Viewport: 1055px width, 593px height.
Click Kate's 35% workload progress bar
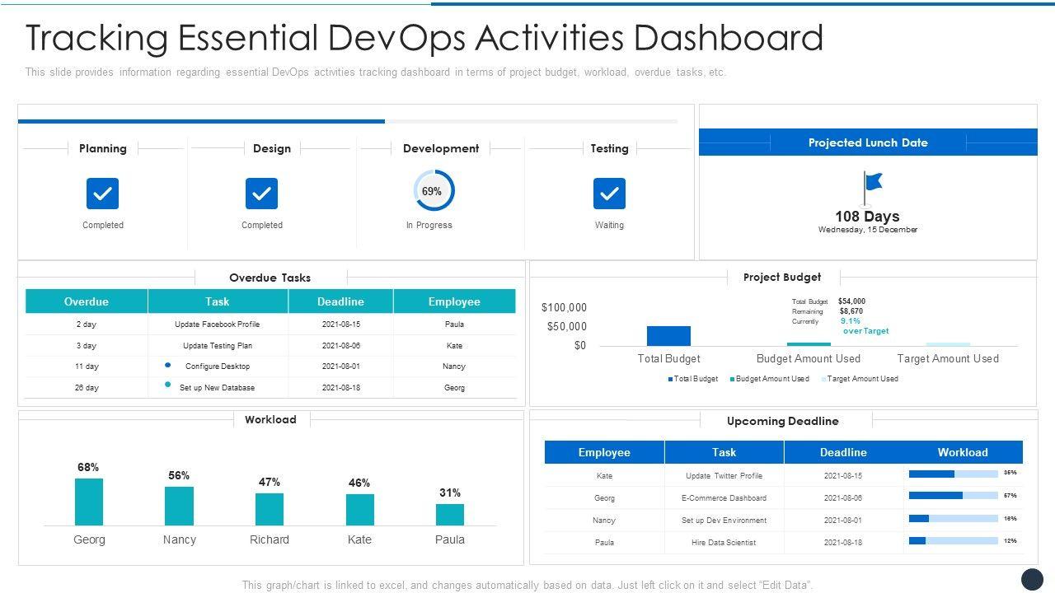[x=953, y=474]
